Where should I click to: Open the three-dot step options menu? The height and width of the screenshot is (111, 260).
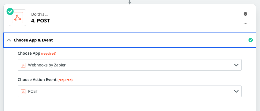(x=245, y=23)
